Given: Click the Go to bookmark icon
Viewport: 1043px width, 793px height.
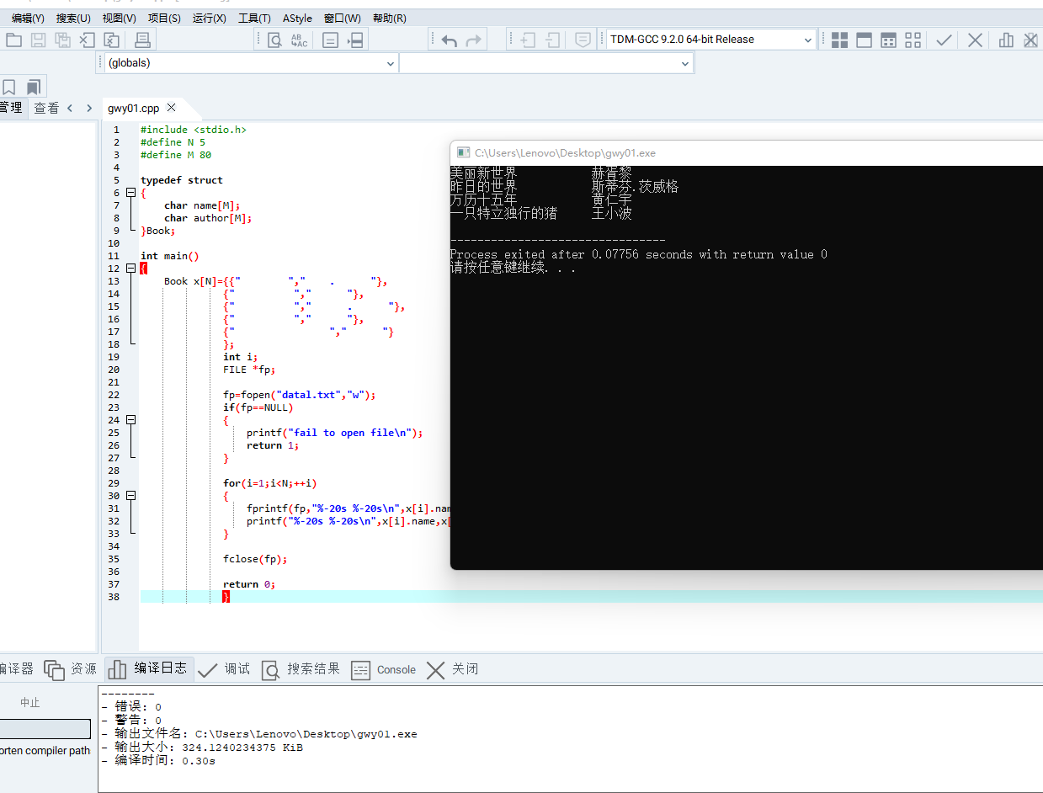Looking at the screenshot, I should click(34, 87).
